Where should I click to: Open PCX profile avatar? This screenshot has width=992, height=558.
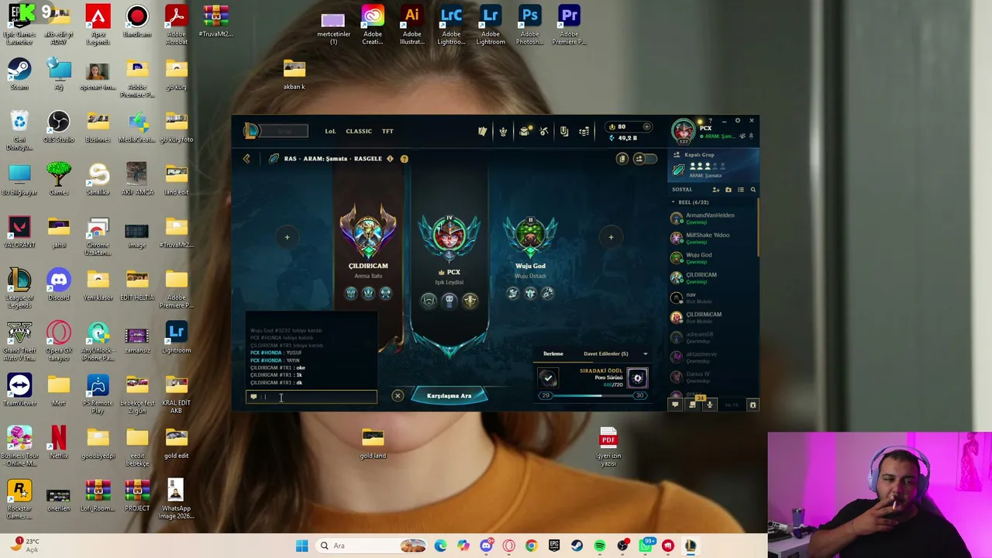click(684, 130)
